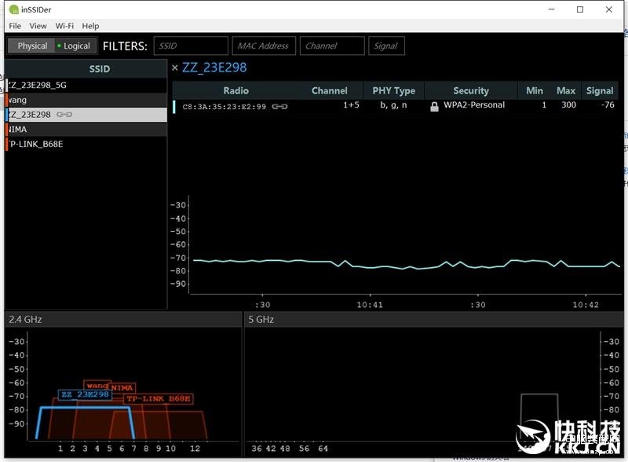Click link icon beside ZZ_23E298 in SSID list
This screenshot has height=462, width=628.
coord(64,115)
